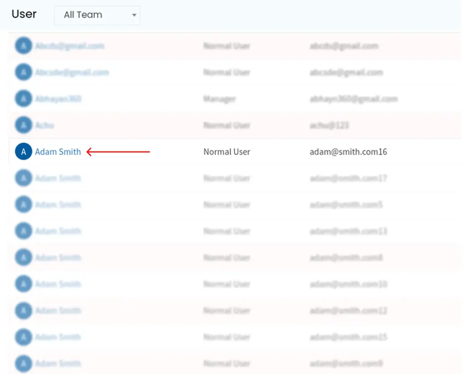
Task: Click avatar icon for Abcds@gmail.com user
Action: (24, 46)
